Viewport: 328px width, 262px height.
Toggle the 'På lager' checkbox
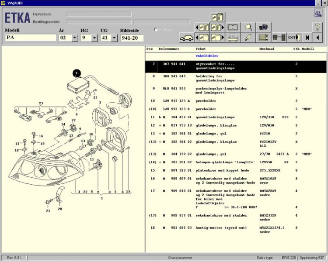(156, 30)
